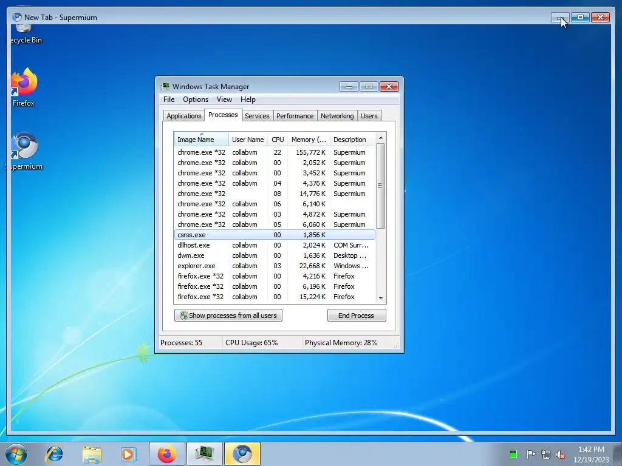This screenshot has width=622, height=466.
Task: Select the chrome.exe row using 14,776 K
Action: coord(275,194)
